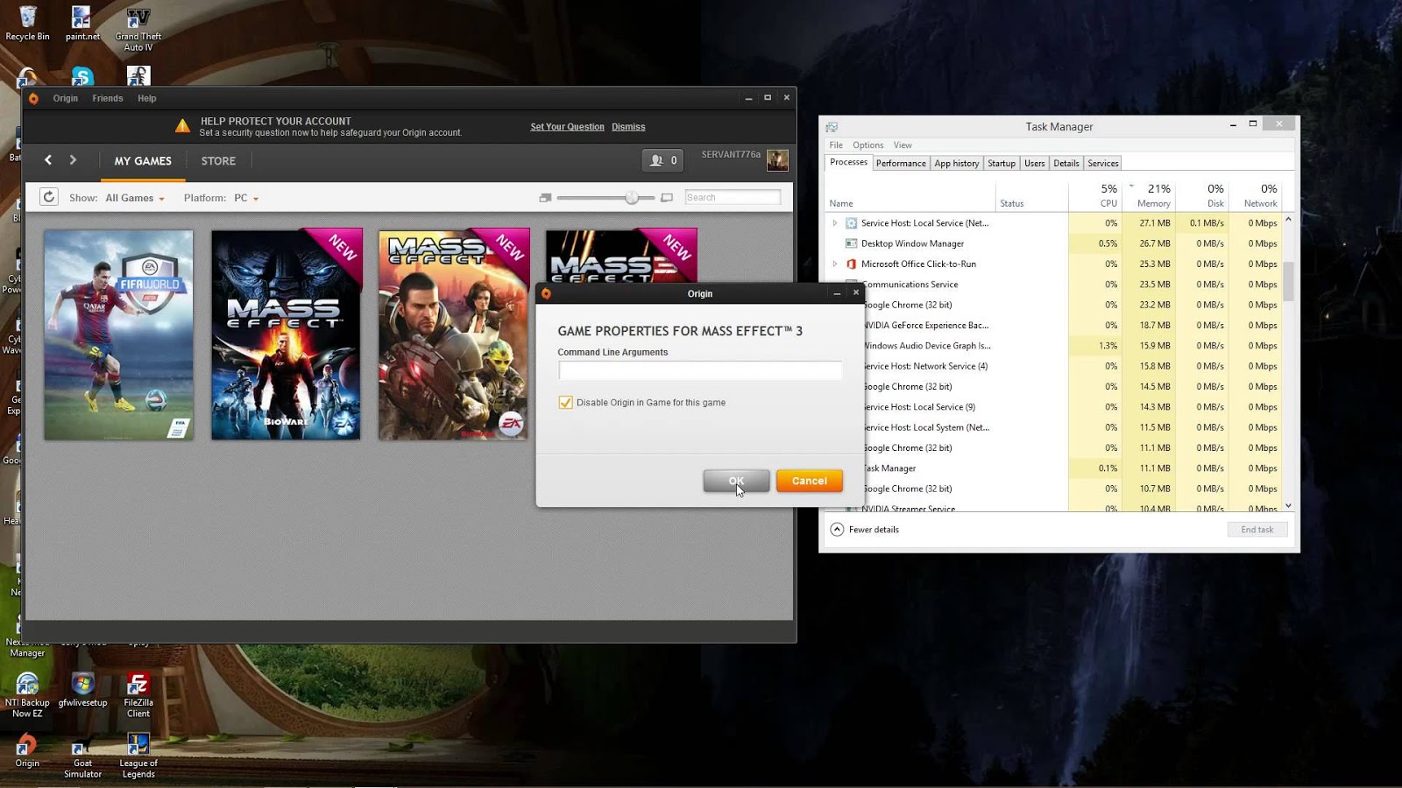The image size is (1402, 788).
Task: Click the Set Your Question link
Action: click(x=567, y=127)
